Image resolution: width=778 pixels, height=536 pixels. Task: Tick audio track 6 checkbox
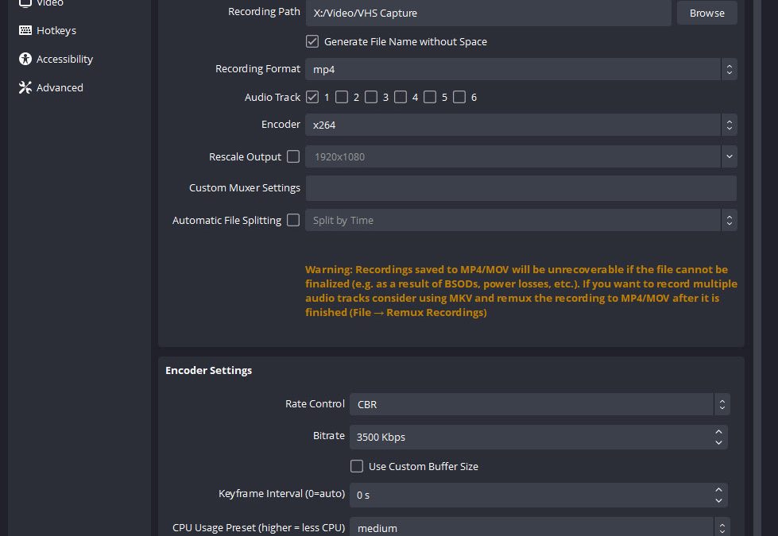pos(459,97)
